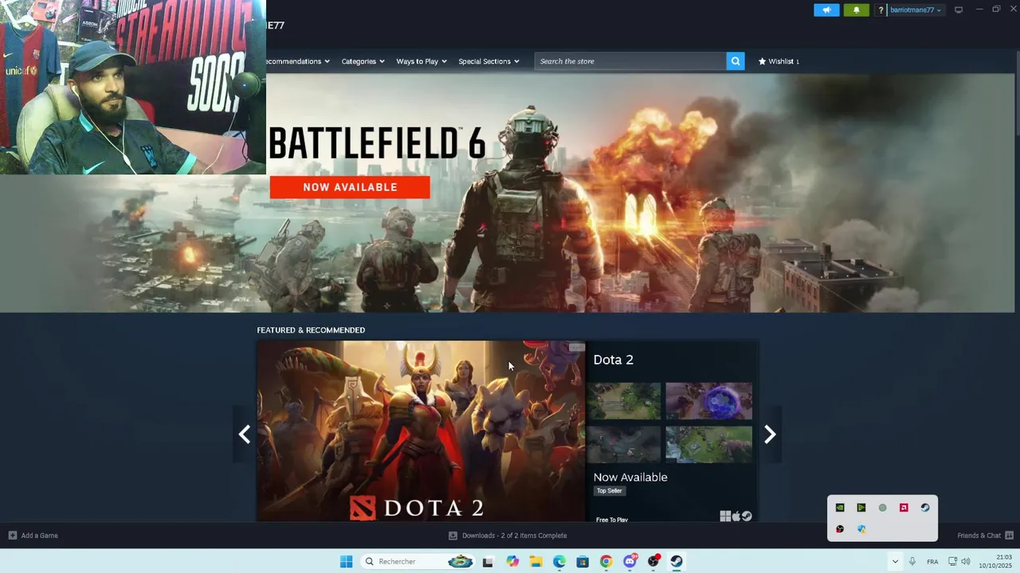View bottom-right Dota 2 screenshot thumbnail
1020x573 pixels.
pos(708,444)
